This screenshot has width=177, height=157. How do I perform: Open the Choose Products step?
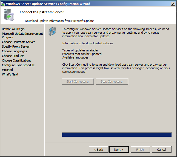[13, 56]
